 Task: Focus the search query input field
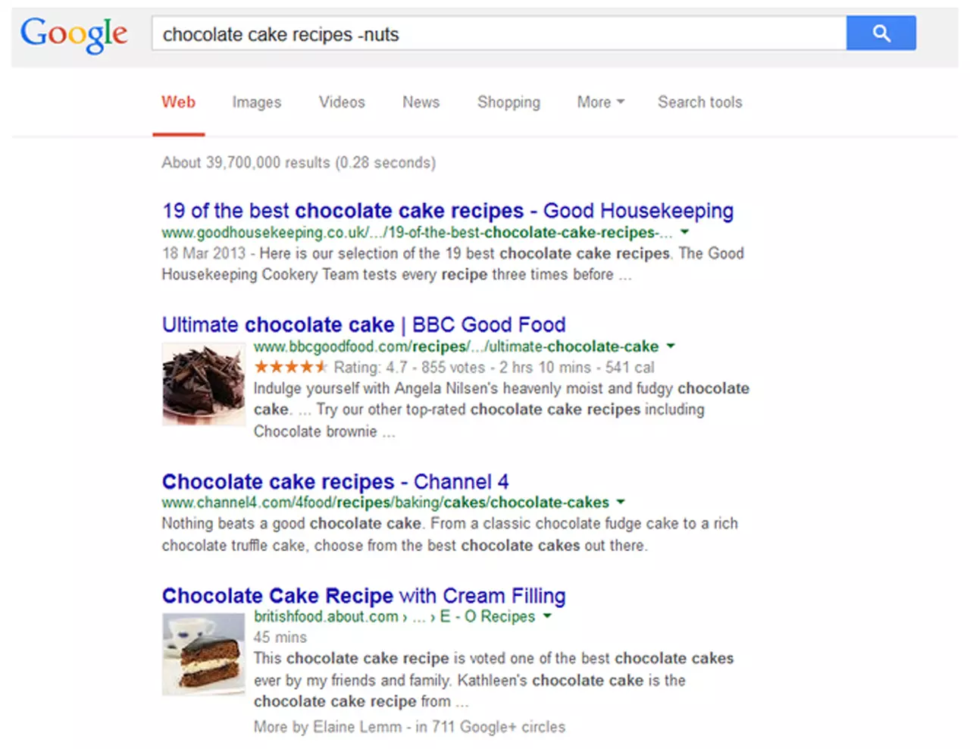[499, 34]
